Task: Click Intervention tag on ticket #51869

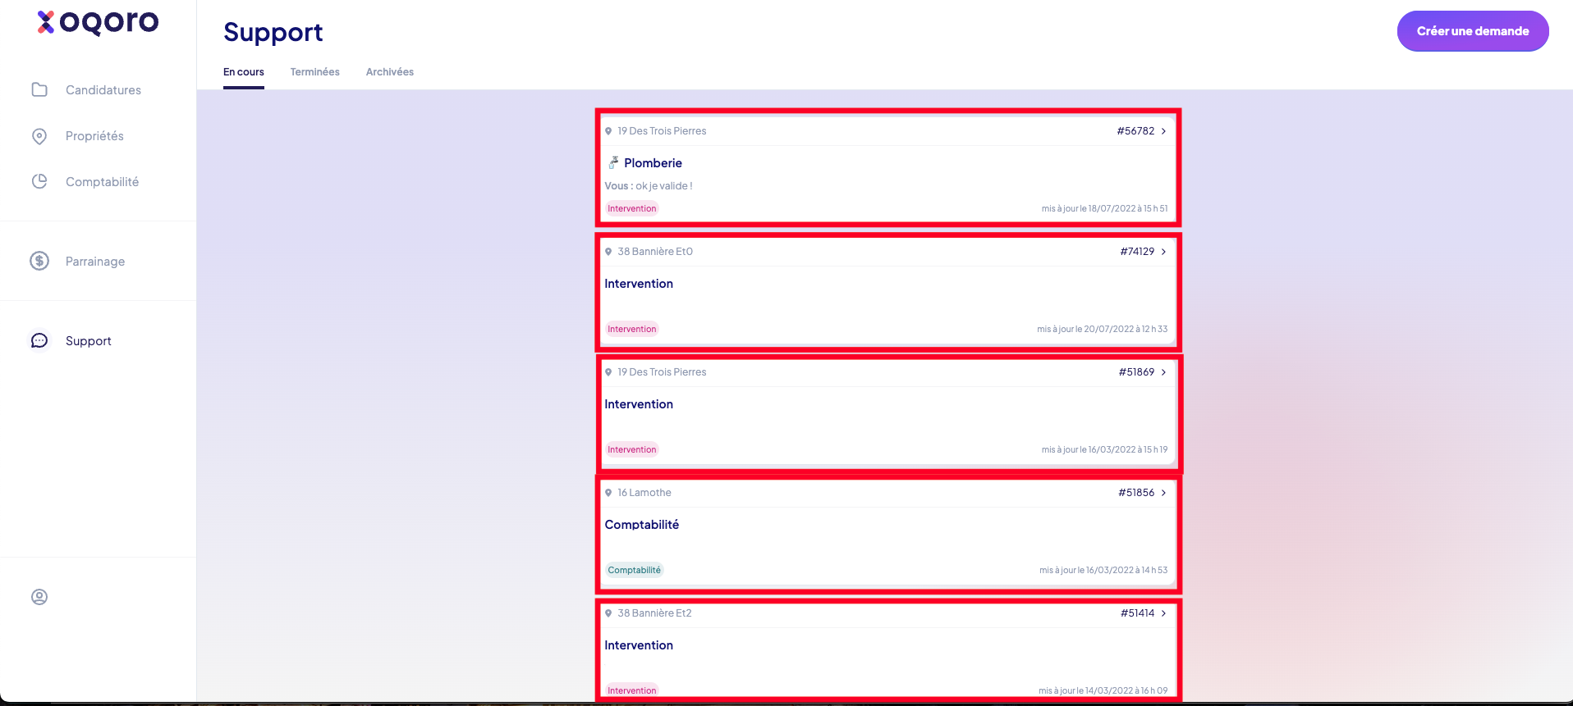Action: click(x=632, y=449)
